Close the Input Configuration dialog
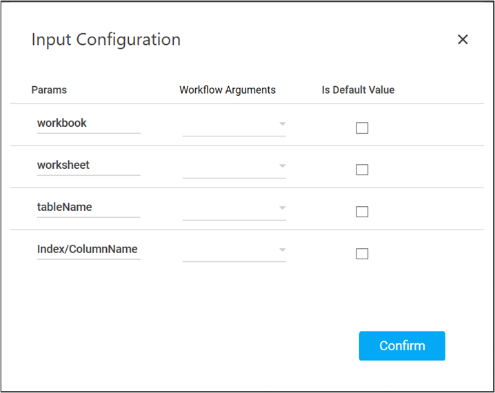495x393 pixels. coord(463,40)
